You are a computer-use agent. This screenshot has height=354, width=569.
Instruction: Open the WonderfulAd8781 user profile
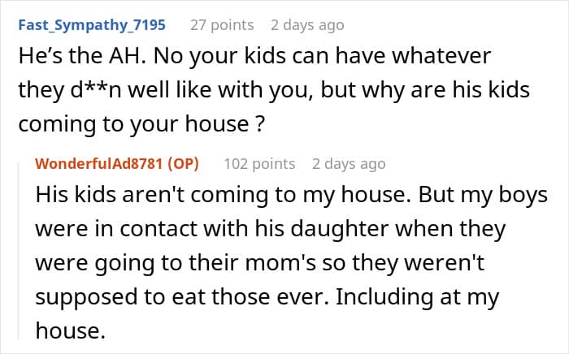tap(98, 164)
